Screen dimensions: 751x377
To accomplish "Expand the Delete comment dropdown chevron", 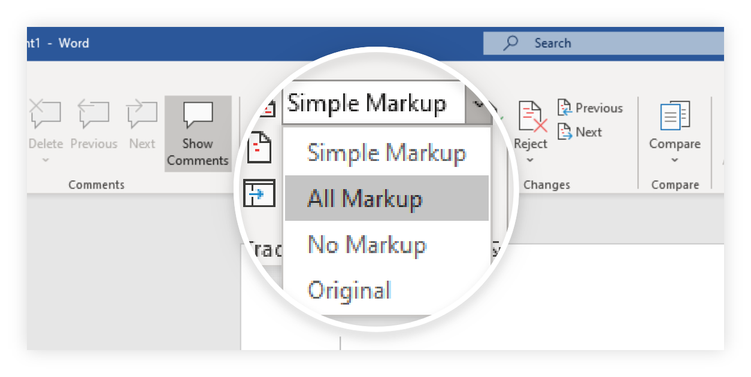I will (46, 160).
